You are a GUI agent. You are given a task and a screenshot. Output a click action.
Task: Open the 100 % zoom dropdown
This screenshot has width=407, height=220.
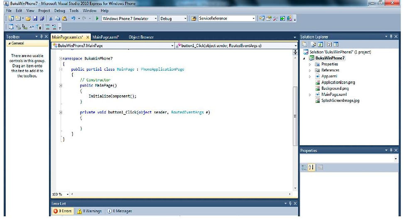(x=67, y=194)
